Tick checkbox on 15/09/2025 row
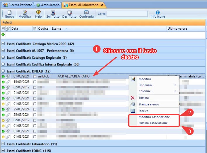The image size is (207, 153). (35, 82)
